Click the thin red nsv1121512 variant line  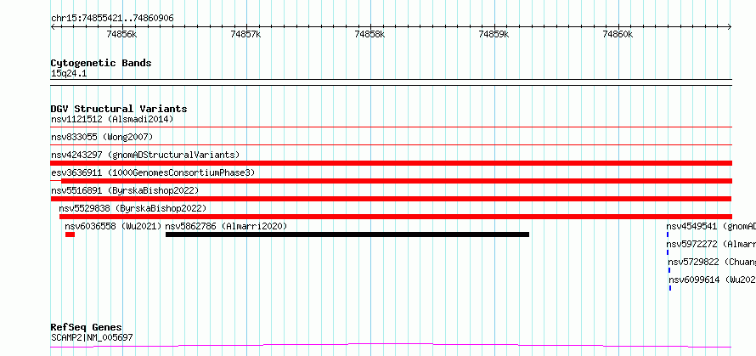[392, 127]
